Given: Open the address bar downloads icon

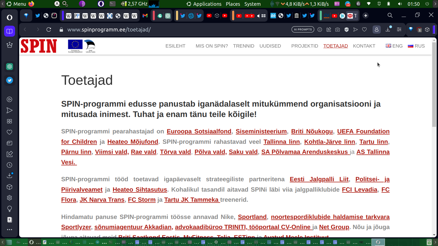Looking at the screenshot, I should (x=388, y=29).
